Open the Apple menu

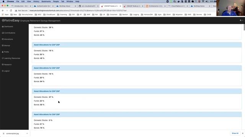[x=3, y=2]
